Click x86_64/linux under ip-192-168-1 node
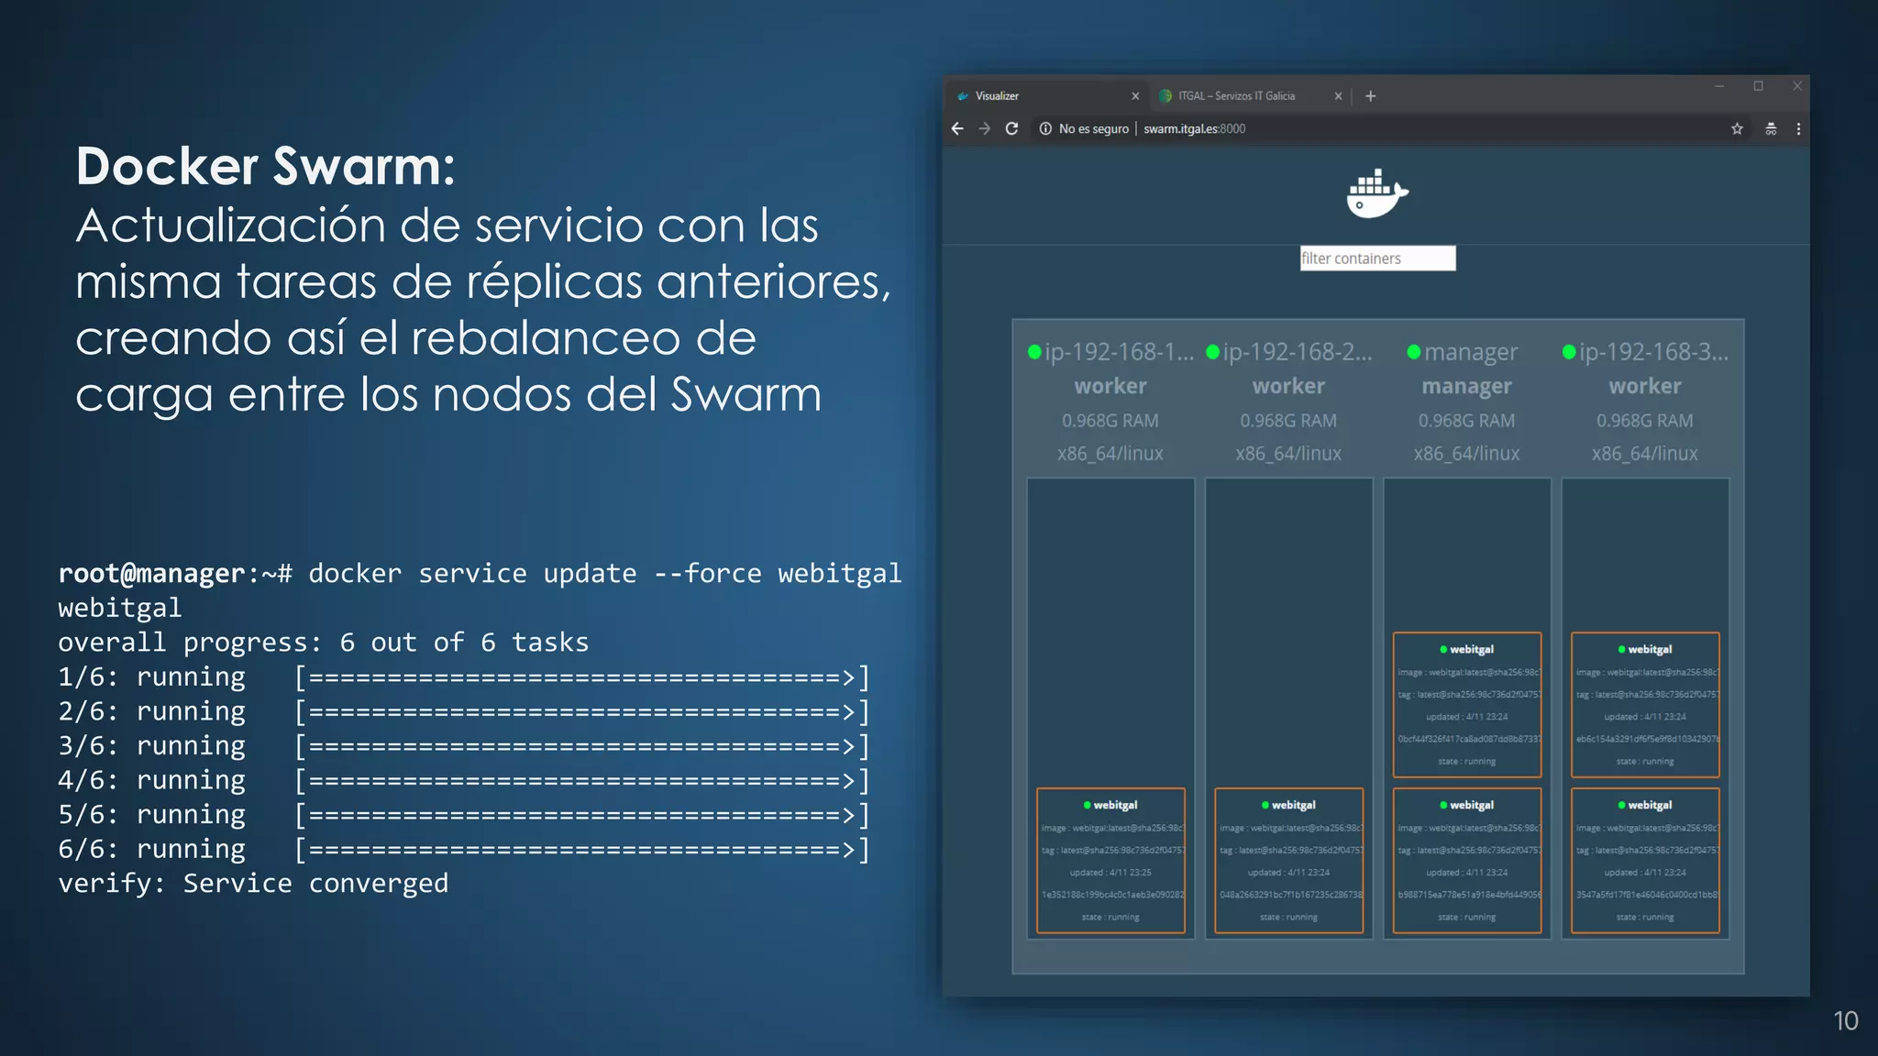Screen dimensions: 1878x1056 (x=1110, y=454)
